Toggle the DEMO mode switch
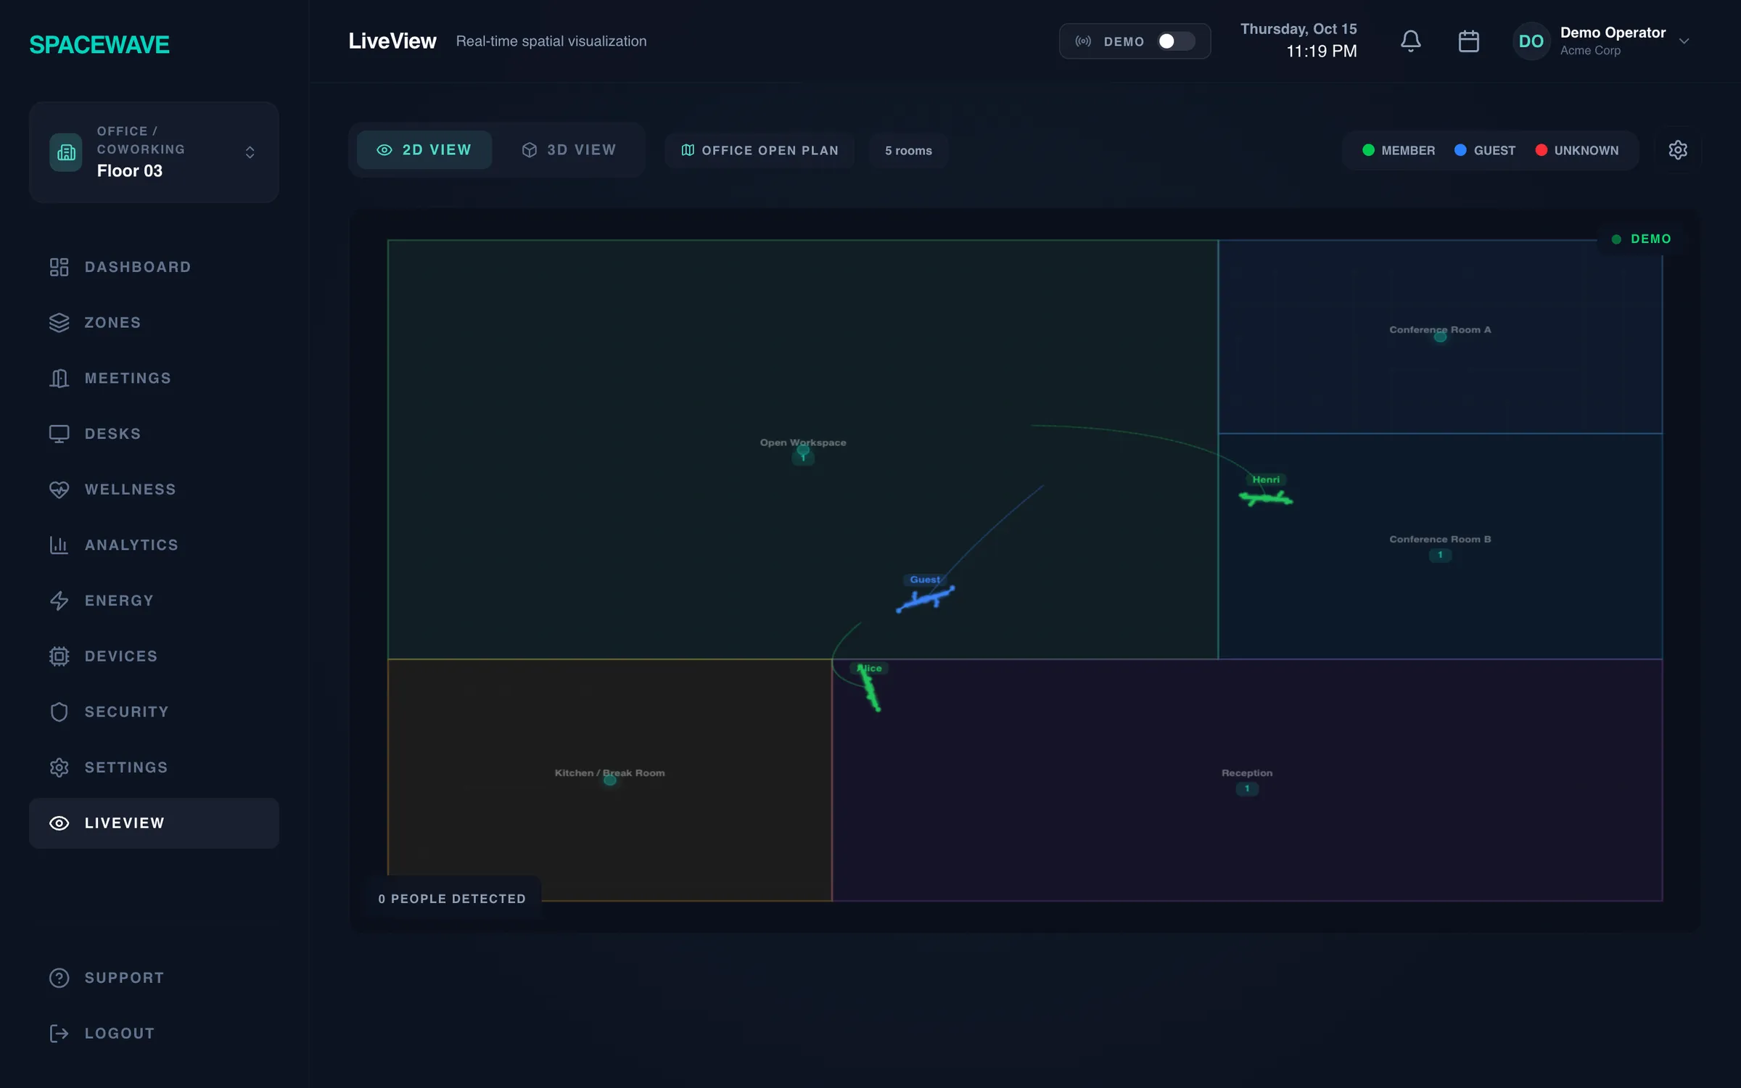This screenshot has width=1741, height=1088. pyautogui.click(x=1175, y=41)
